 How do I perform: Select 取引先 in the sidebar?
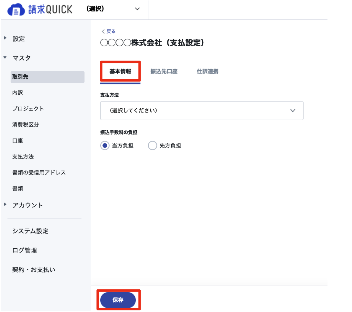coord(48,77)
